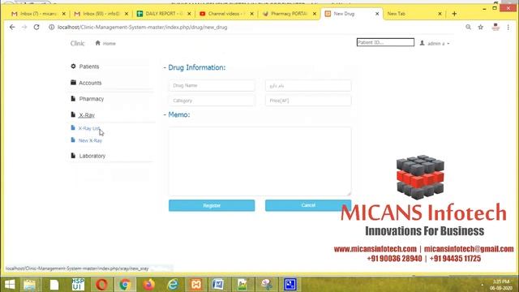This screenshot has height=292, width=519.
Task: Click the zoom magnifier icon in address bar
Action: click(x=468, y=27)
